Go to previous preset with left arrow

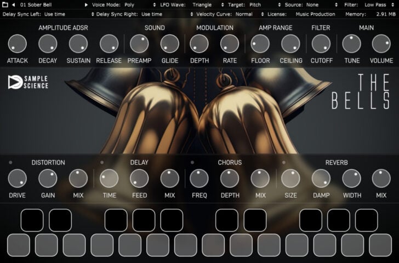(x=13, y=4)
